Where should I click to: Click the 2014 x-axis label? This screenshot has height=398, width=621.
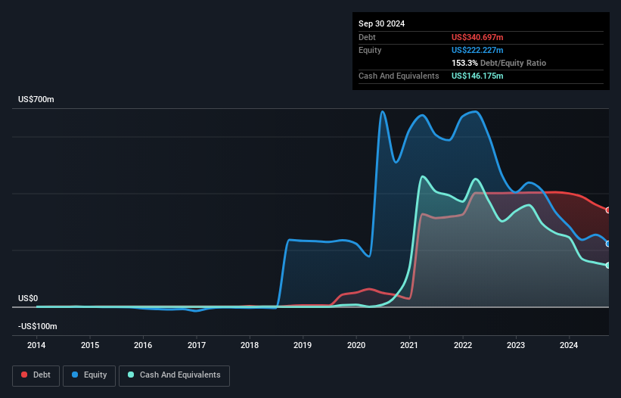[36, 345]
